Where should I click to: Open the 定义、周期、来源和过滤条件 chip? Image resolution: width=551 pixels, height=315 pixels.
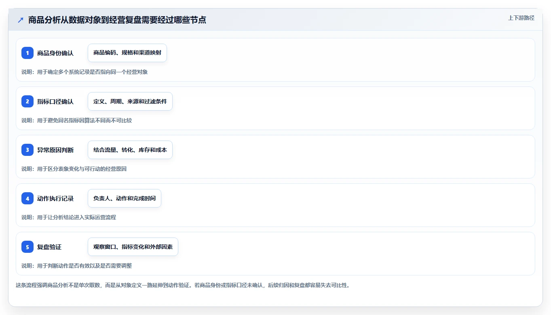[x=130, y=101]
